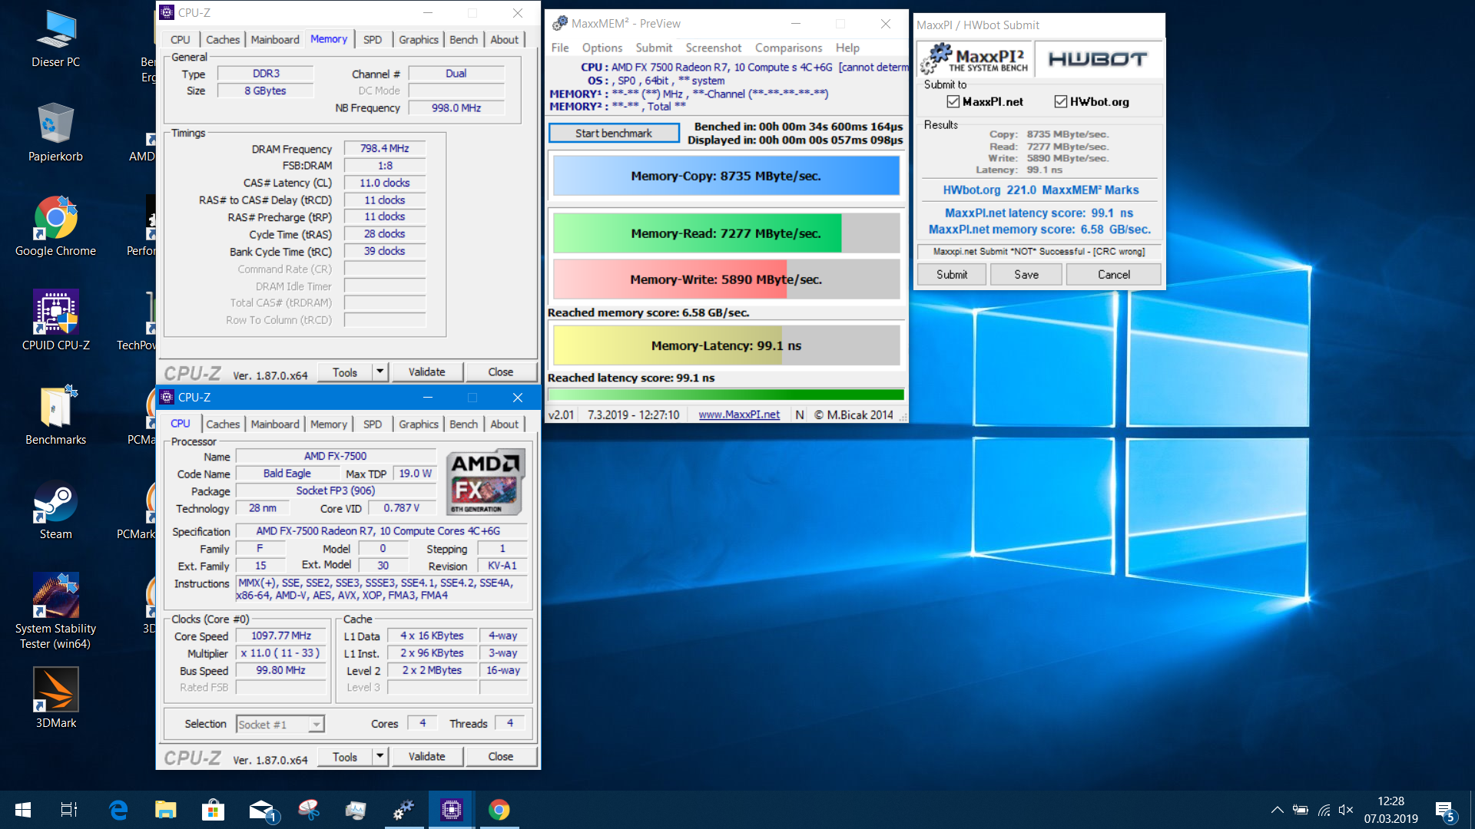Open CPUID CPU-Z desktop shortcut

[55, 321]
